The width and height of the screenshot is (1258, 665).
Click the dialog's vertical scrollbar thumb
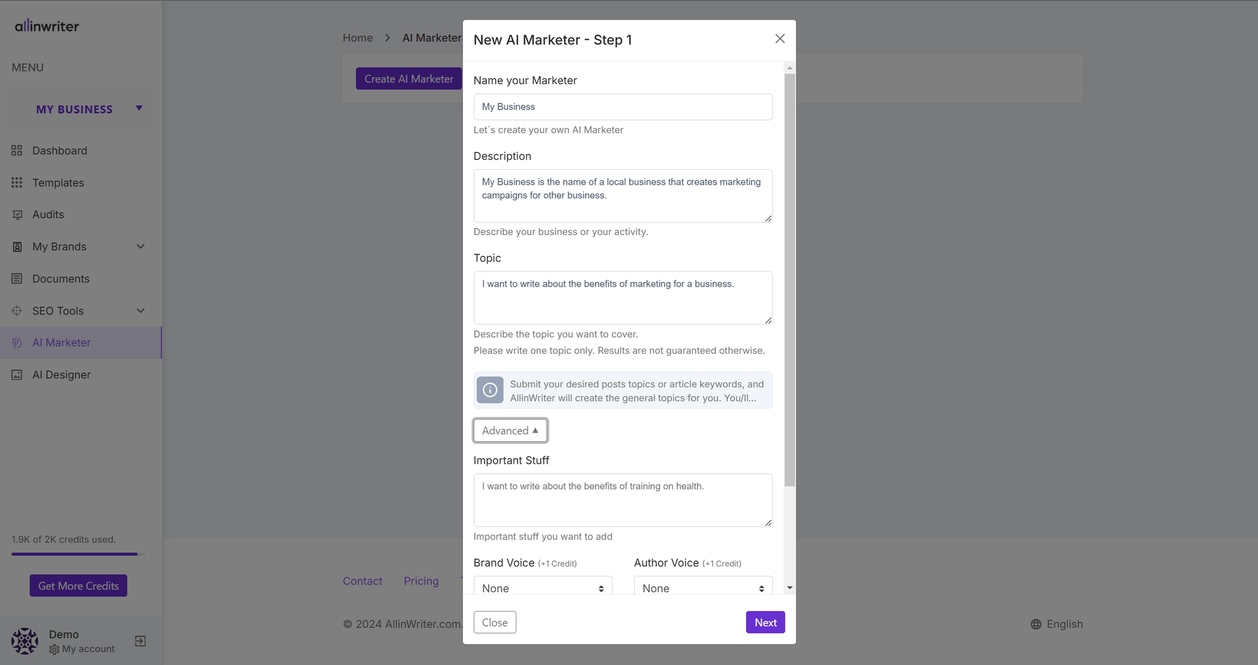pos(789,280)
